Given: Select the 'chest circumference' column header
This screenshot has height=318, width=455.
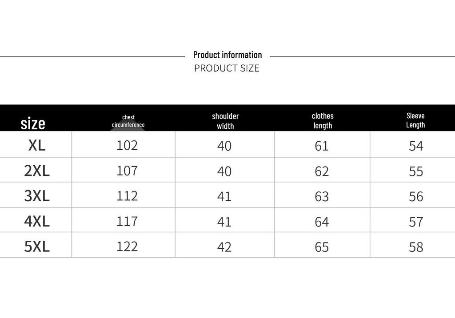Looking at the screenshot, I should (x=128, y=121).
